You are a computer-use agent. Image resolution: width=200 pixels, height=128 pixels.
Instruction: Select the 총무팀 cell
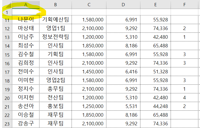[x=56, y=89]
